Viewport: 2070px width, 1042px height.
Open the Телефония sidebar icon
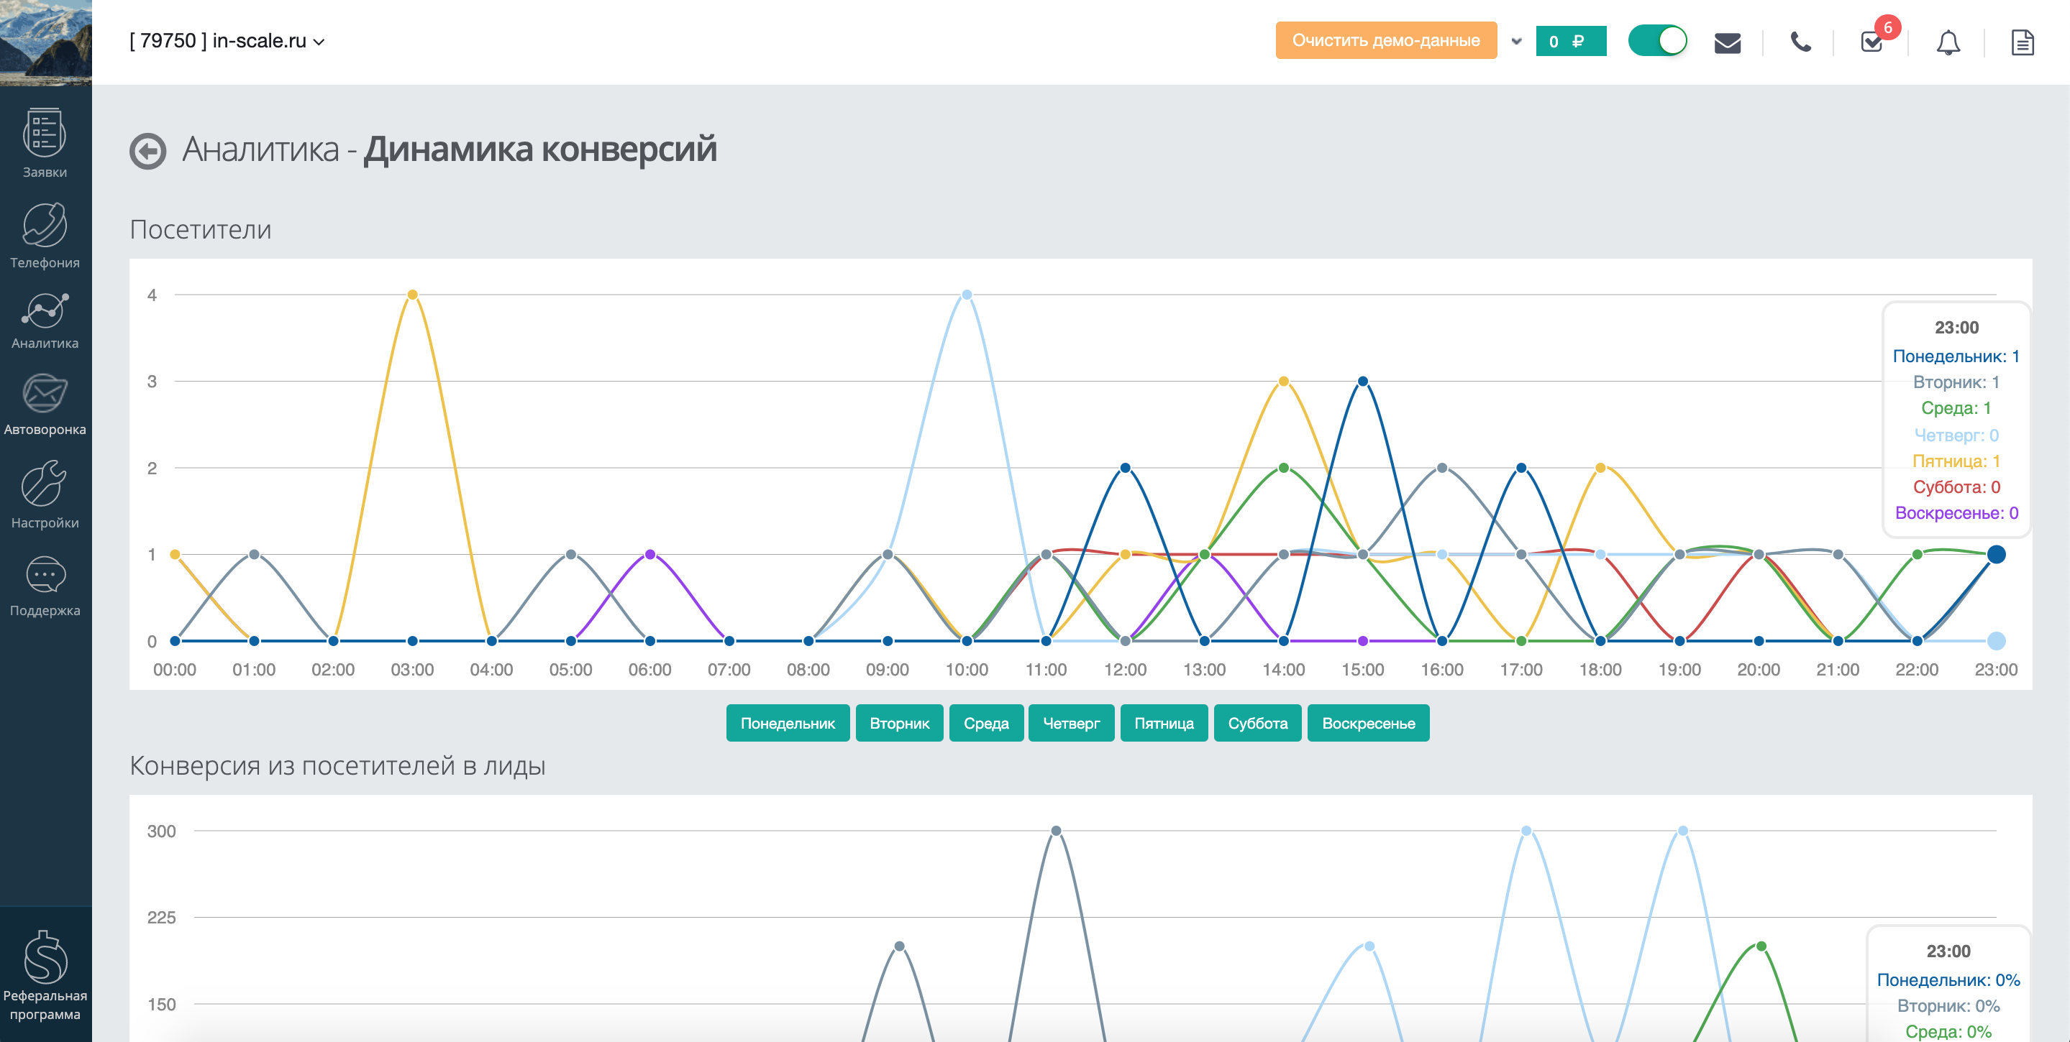pos(44,226)
